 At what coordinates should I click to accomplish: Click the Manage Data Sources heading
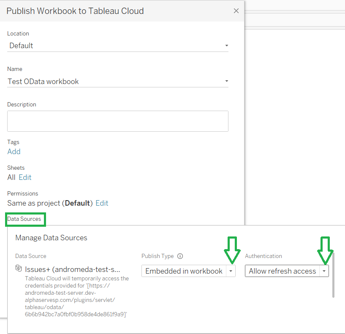[x=51, y=238]
